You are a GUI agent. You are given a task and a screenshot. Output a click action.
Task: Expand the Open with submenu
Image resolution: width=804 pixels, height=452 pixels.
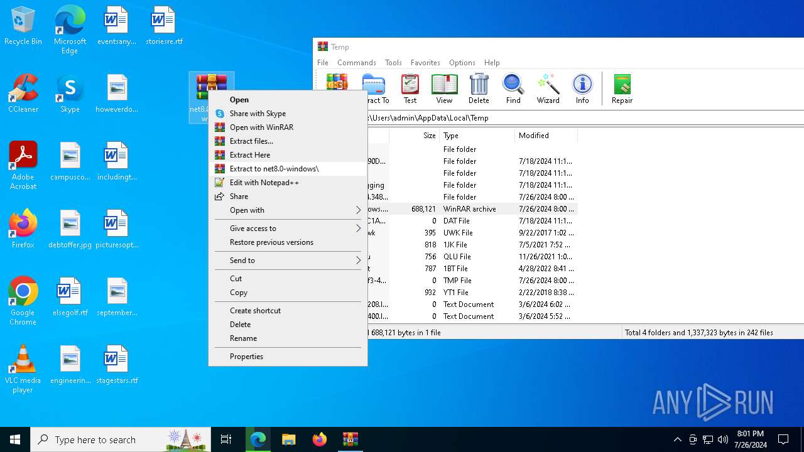[x=288, y=210]
